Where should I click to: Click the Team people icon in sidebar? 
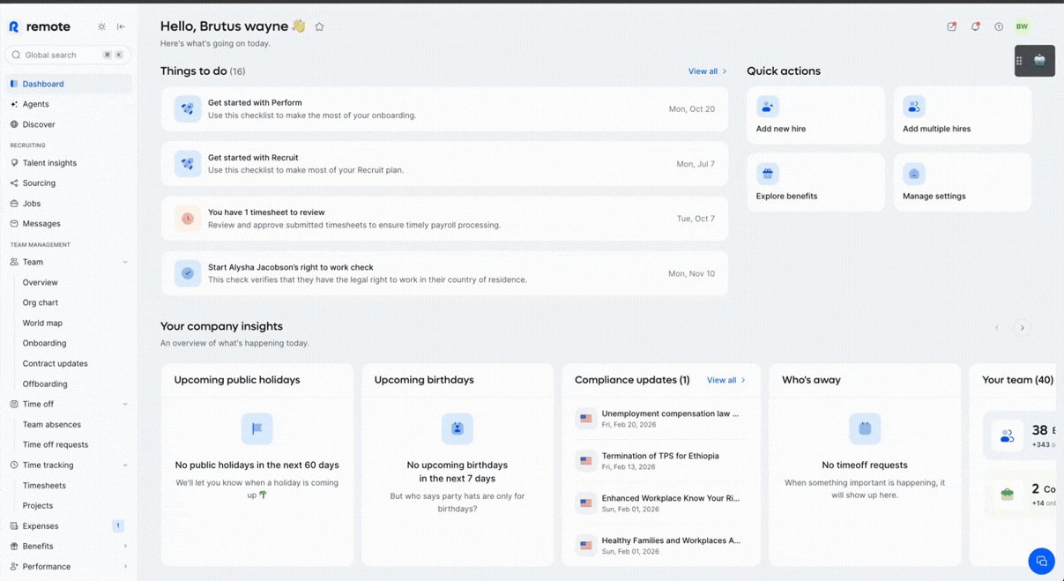[14, 262]
